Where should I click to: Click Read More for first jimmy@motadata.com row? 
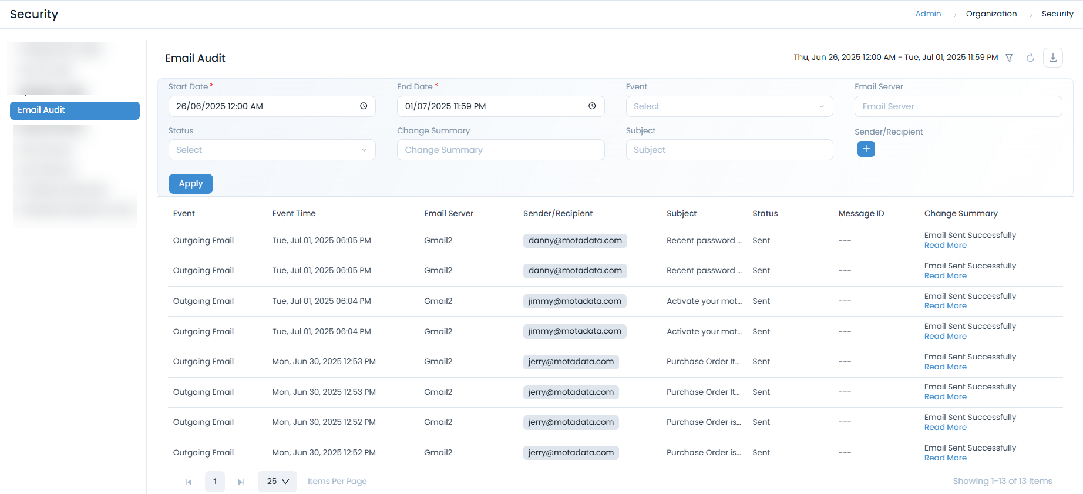[x=945, y=306]
